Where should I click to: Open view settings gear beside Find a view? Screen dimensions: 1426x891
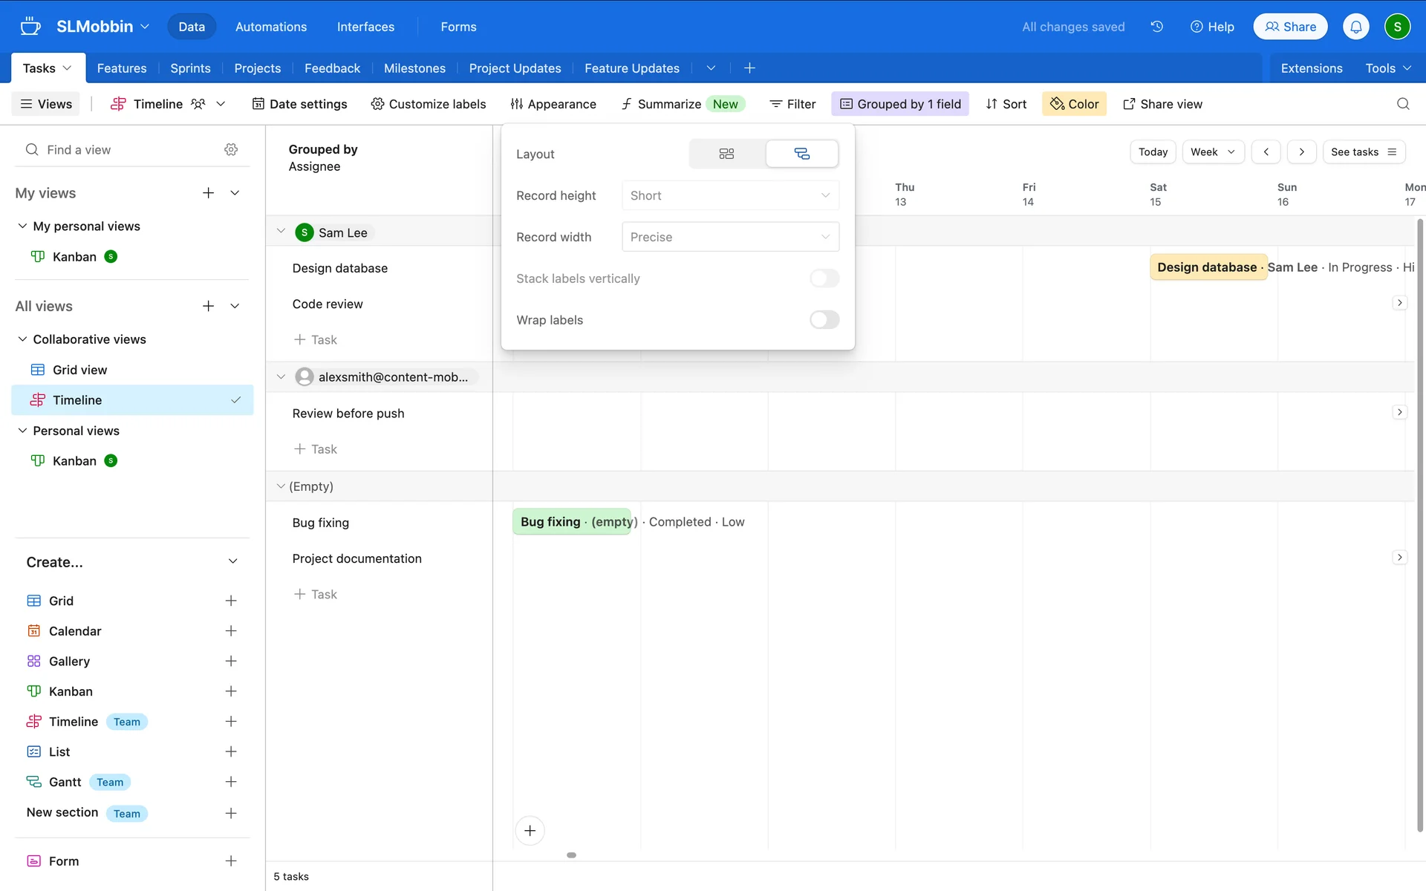(231, 150)
